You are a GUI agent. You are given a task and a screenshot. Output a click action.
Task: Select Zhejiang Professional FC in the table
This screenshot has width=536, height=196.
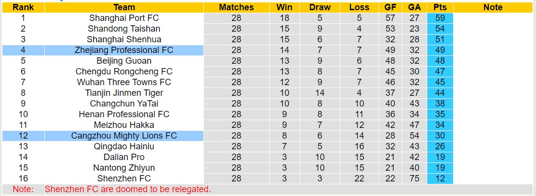click(124, 50)
